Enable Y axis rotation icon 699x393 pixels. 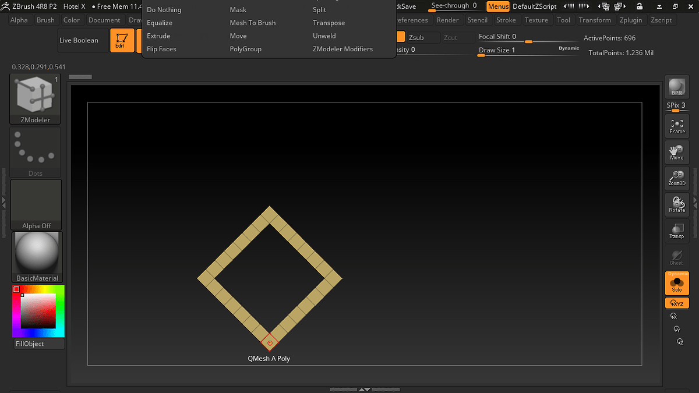tap(677, 329)
